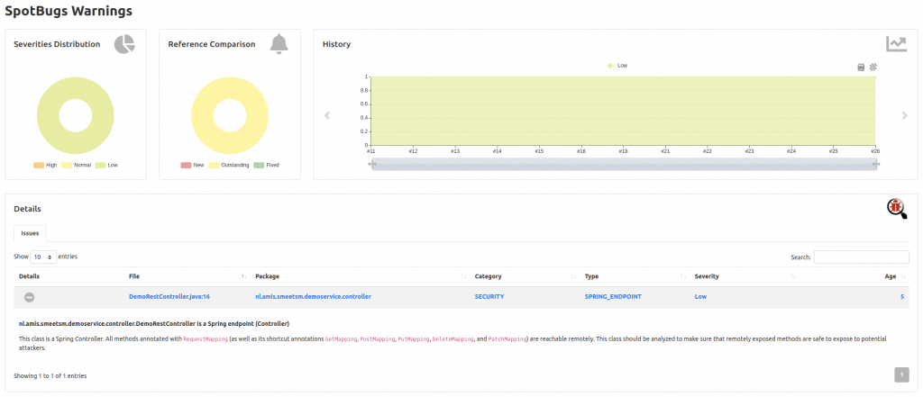
Task: Toggle the High legend in Severities Distribution
Action: (45, 166)
